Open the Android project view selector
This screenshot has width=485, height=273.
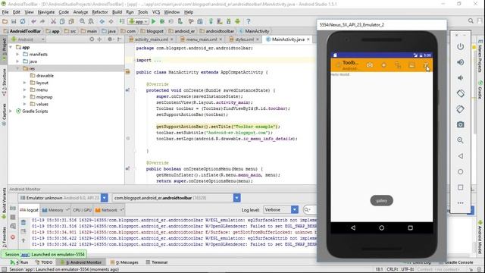pyautogui.click(x=28, y=39)
